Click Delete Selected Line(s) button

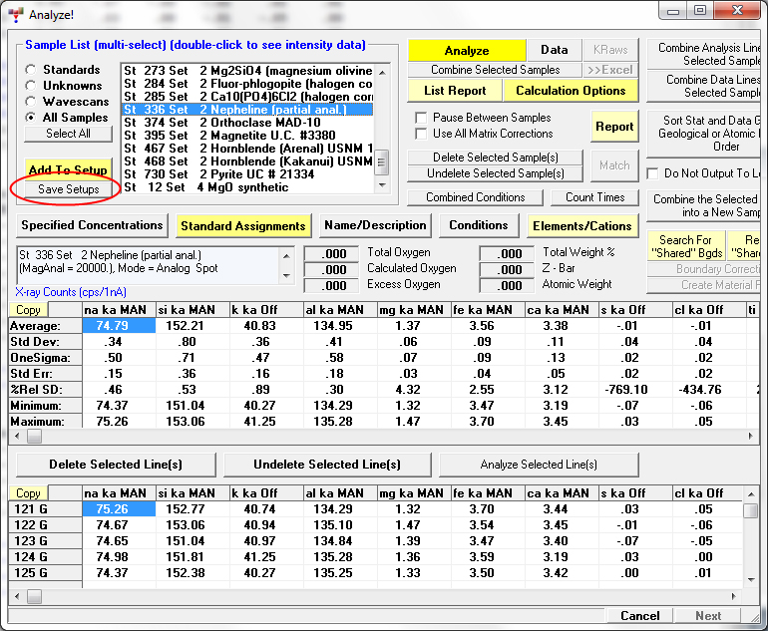click(x=116, y=465)
